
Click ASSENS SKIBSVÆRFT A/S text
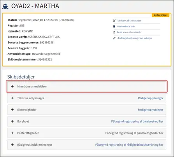pos(44,37)
